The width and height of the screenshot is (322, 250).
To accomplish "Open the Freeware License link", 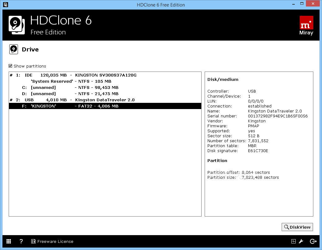I will click(x=52, y=241).
